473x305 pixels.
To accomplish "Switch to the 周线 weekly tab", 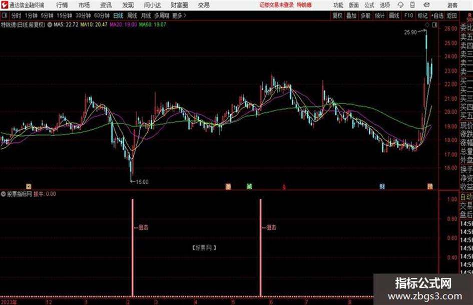I will [132, 16].
